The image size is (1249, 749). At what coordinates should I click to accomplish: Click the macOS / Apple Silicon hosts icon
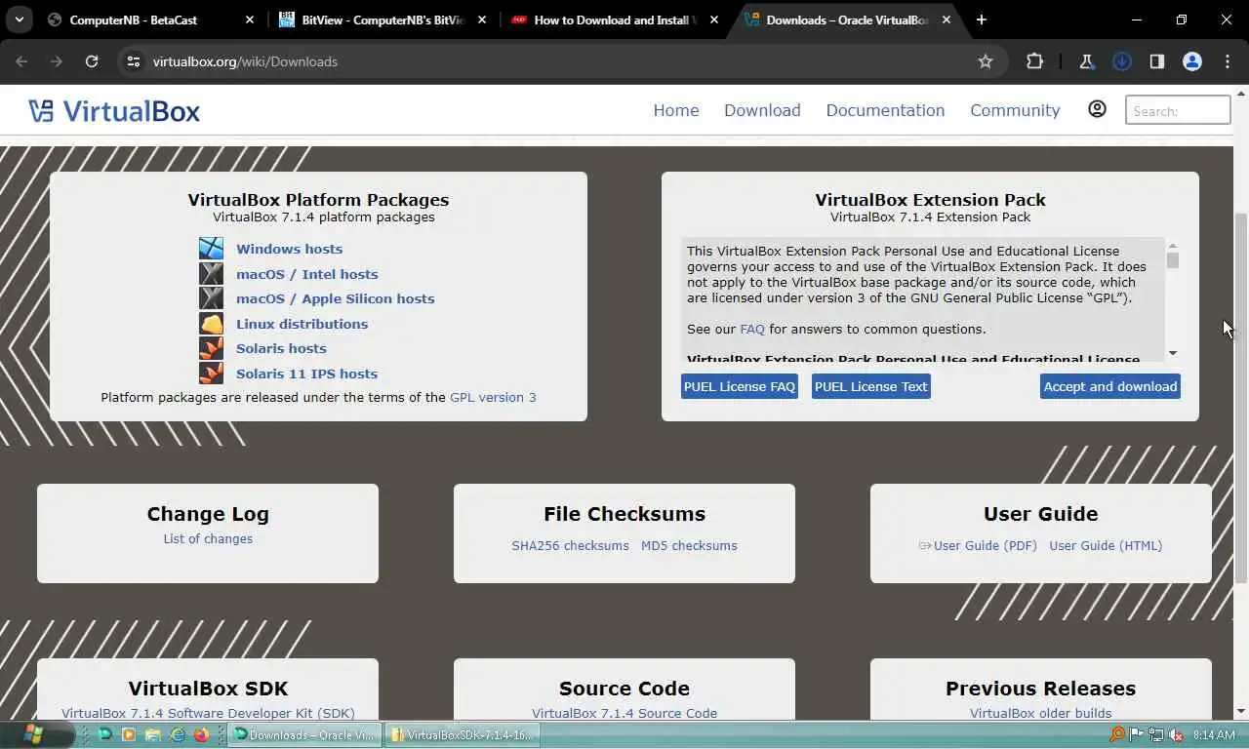coord(211,298)
